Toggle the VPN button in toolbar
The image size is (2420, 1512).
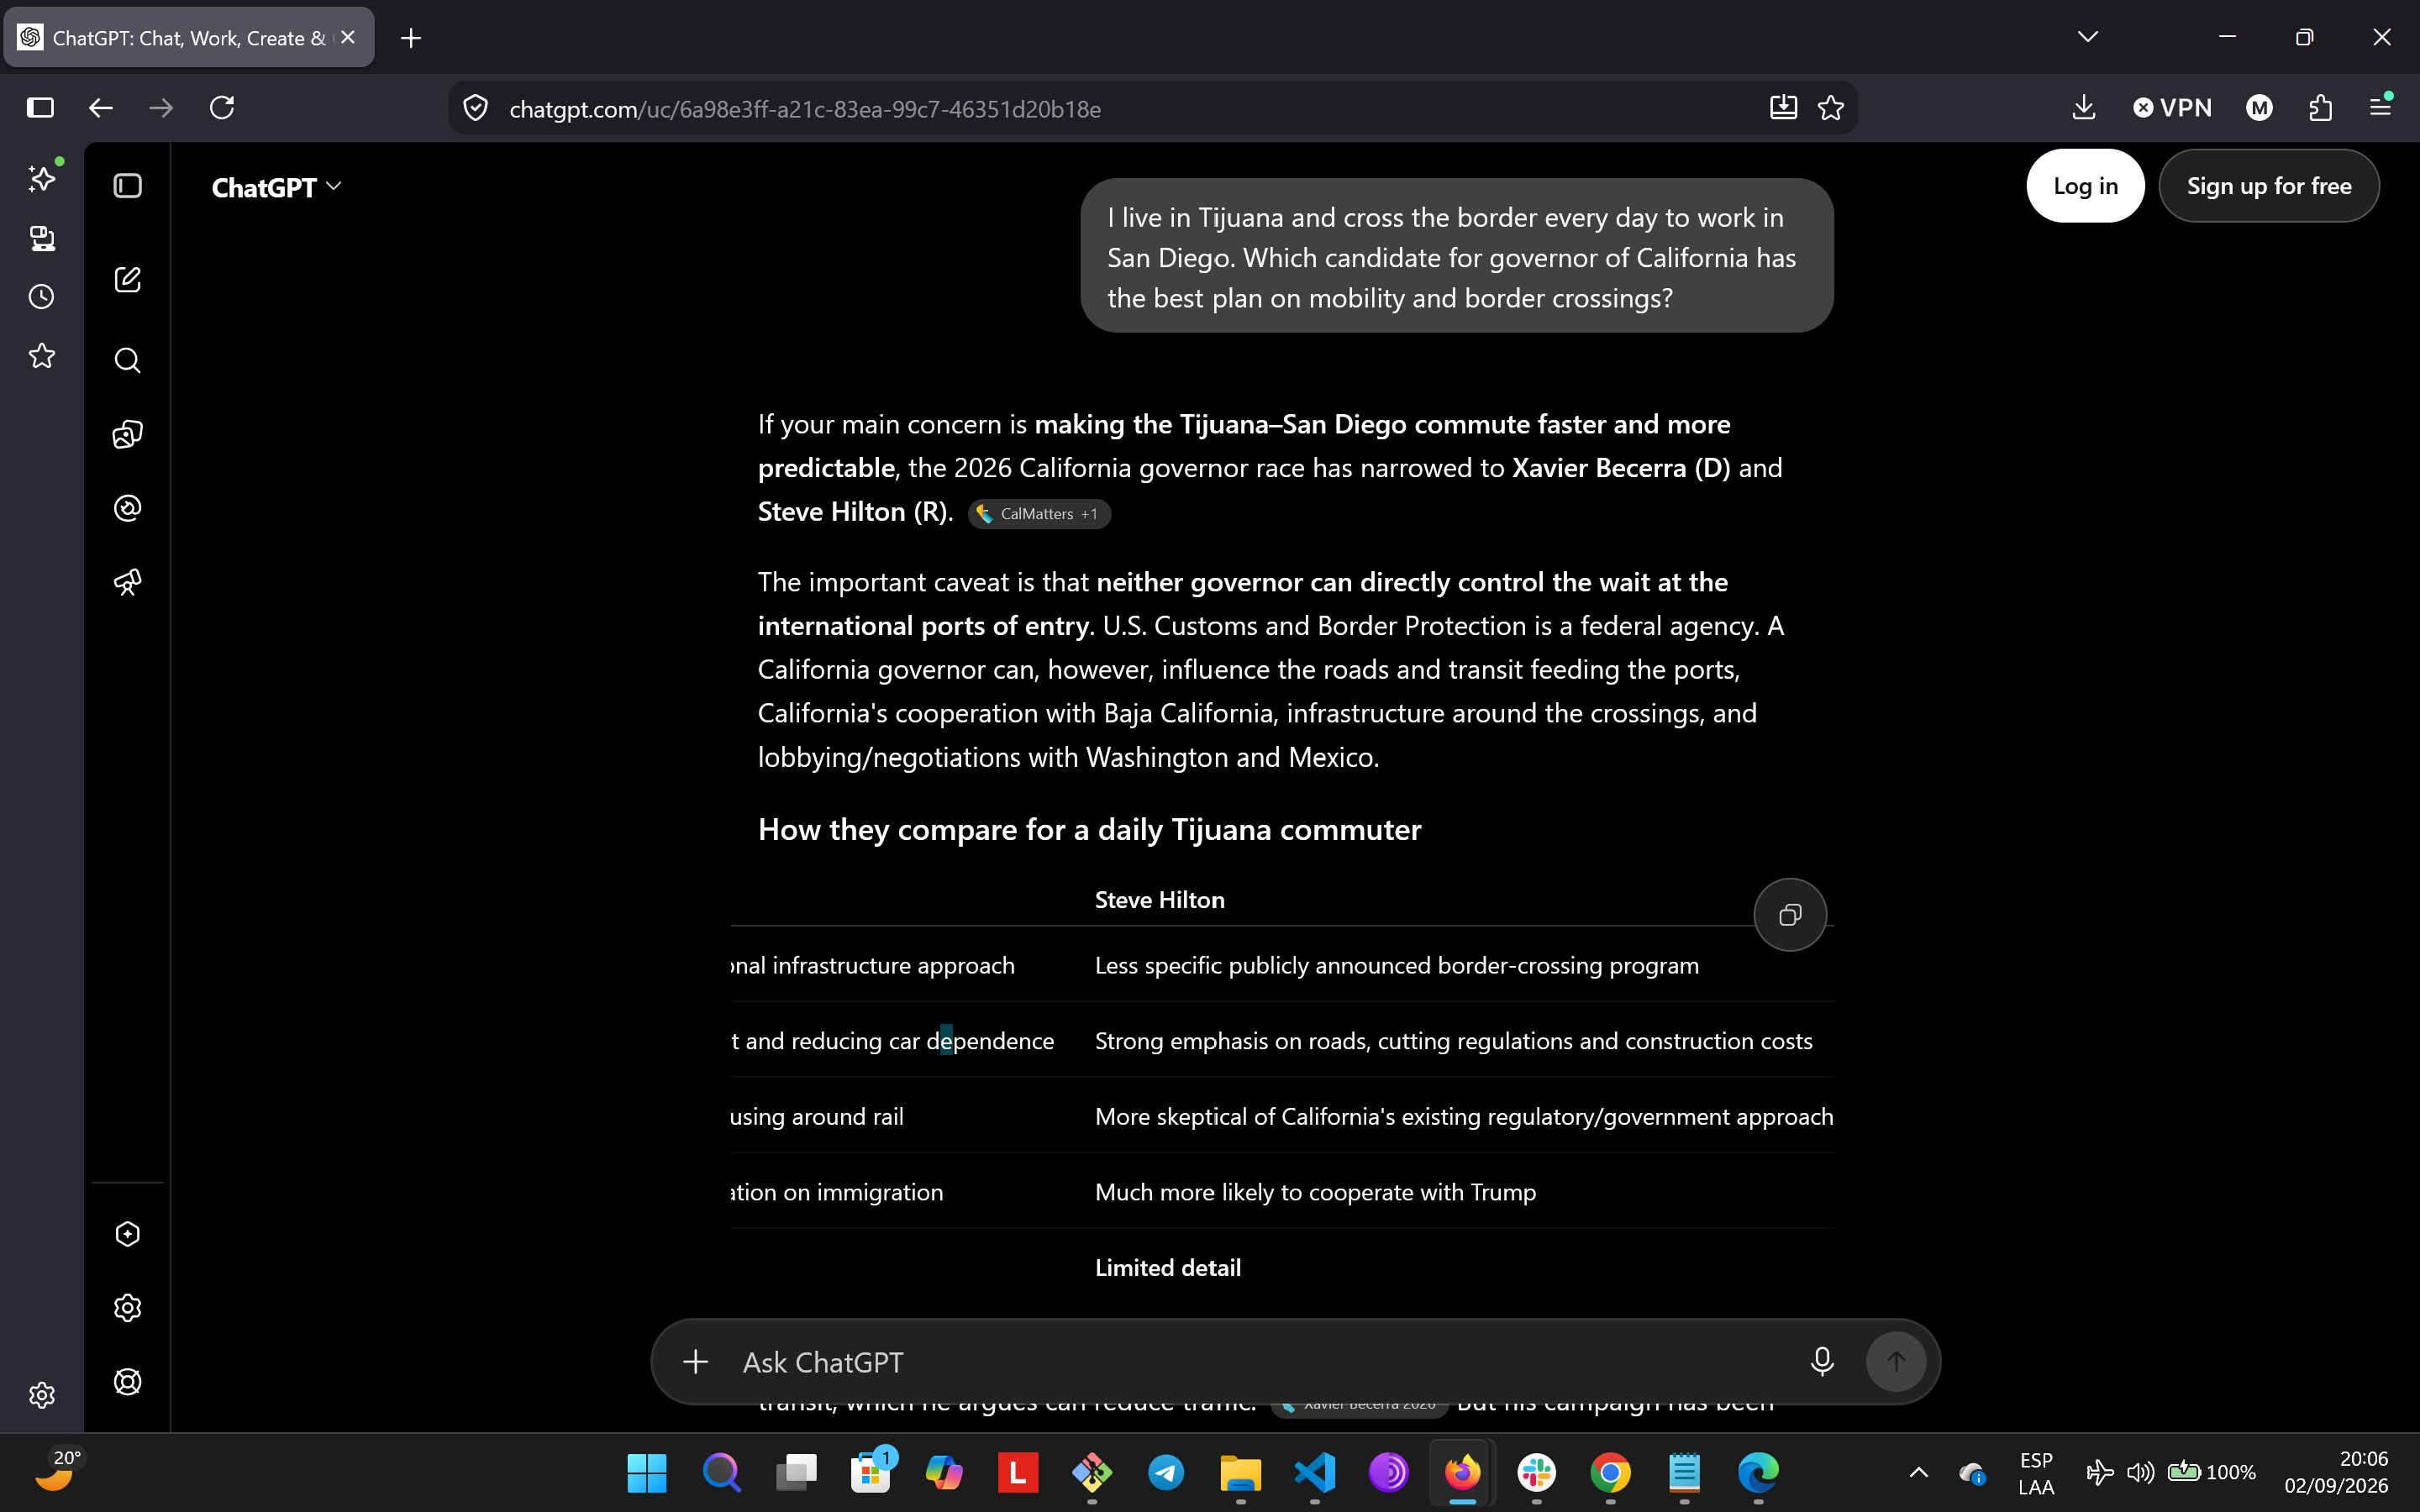2172,108
